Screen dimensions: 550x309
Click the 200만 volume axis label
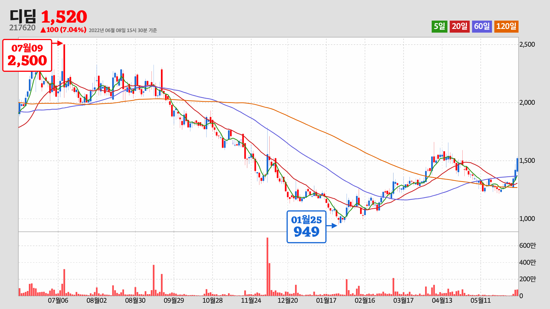tap(528, 279)
